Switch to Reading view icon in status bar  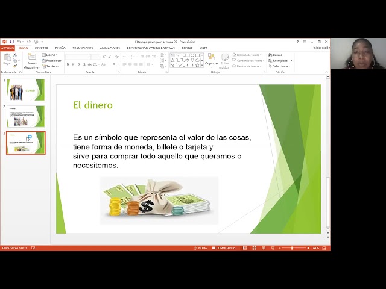(x=264, y=248)
